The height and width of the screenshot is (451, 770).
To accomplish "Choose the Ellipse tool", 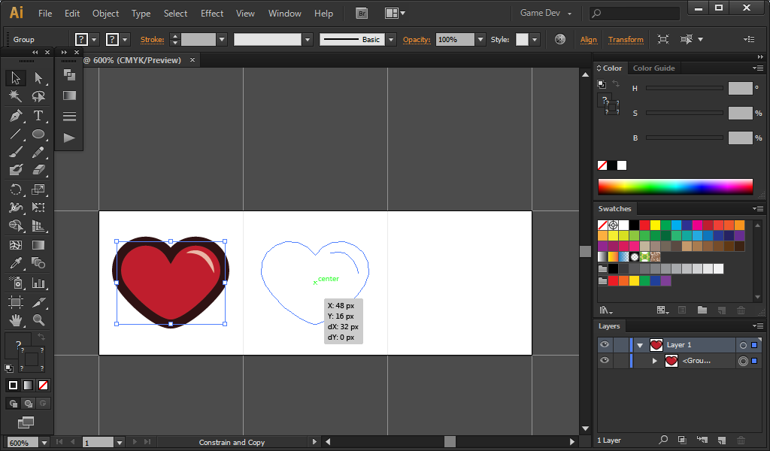I will point(38,135).
